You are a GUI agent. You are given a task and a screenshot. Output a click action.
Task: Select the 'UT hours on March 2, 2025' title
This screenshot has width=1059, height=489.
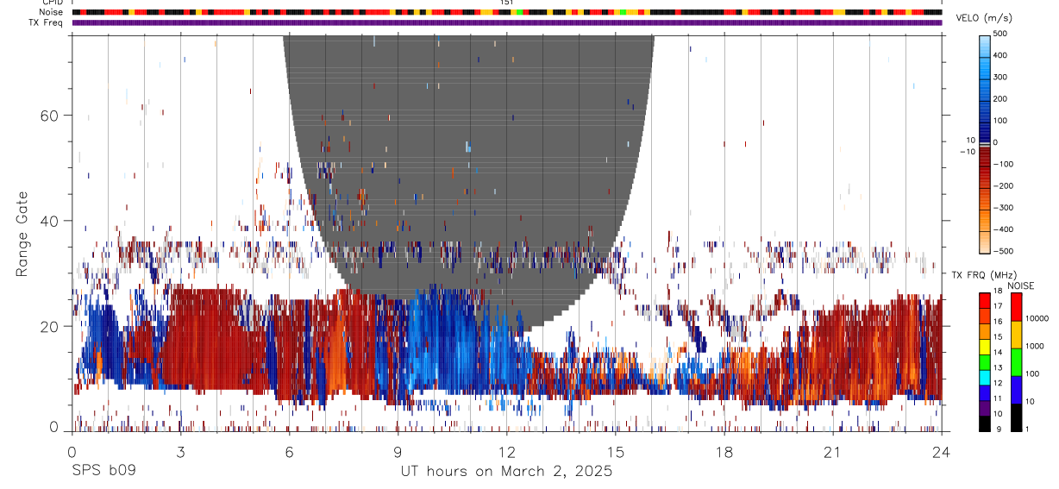click(x=506, y=472)
